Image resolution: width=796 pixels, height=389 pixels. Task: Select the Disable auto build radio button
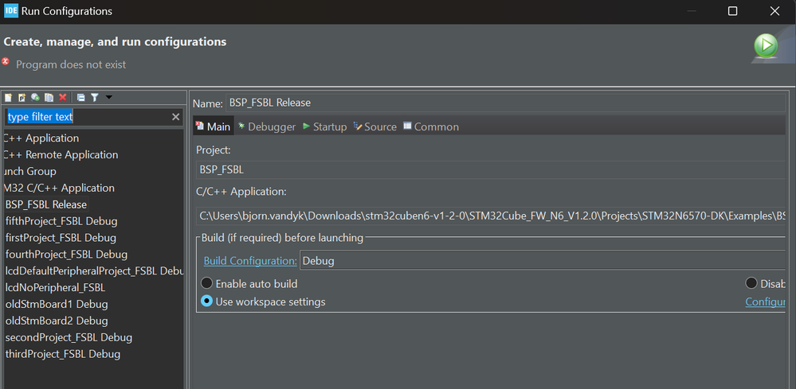click(x=751, y=283)
